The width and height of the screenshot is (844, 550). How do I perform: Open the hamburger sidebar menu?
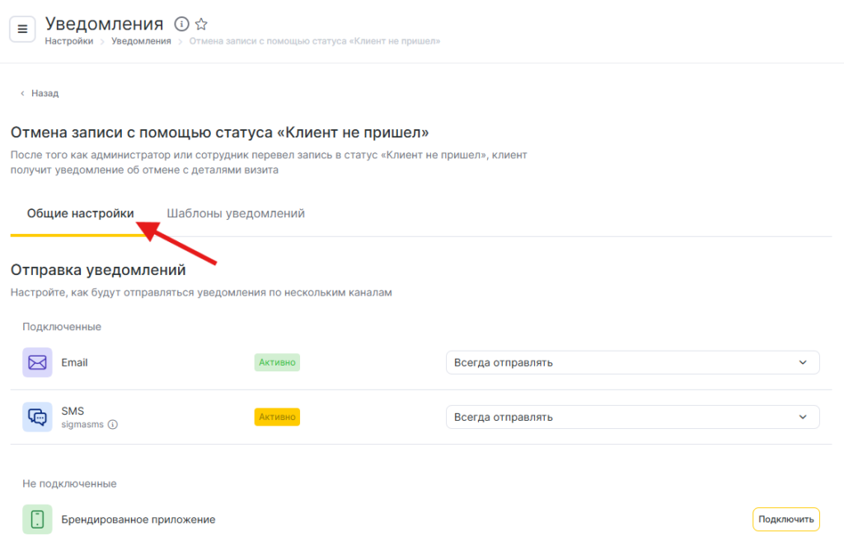(22, 29)
